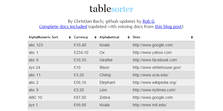Image resolution: width=223 pixels, height=111 pixels.
Task: Open the "this blog post" link
Action: 168,27
